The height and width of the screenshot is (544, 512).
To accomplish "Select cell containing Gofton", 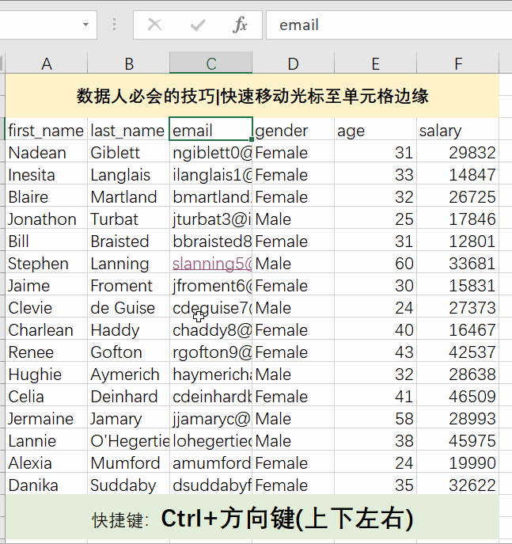I will tap(129, 352).
